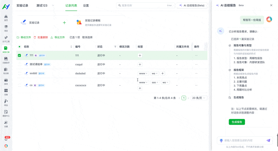Add a tag to row cs

point(140,88)
